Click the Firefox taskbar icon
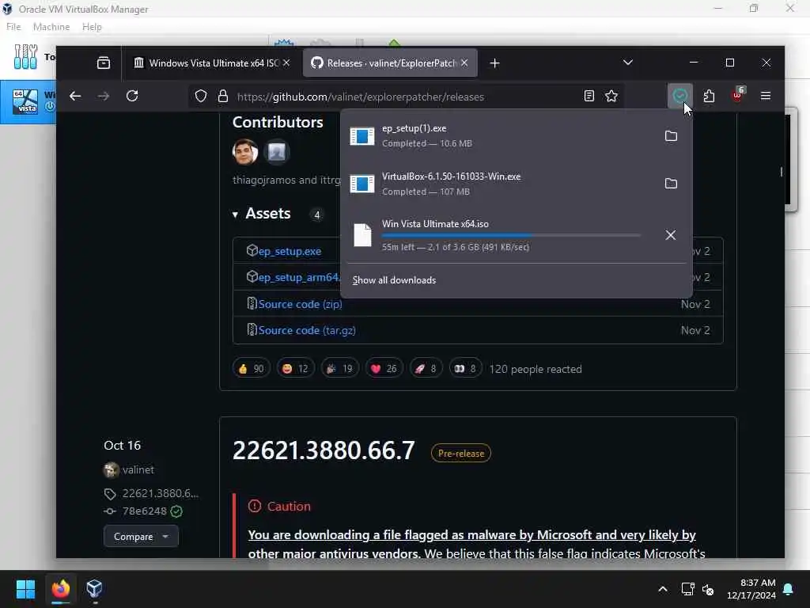Image resolution: width=810 pixels, height=608 pixels. tap(60, 589)
